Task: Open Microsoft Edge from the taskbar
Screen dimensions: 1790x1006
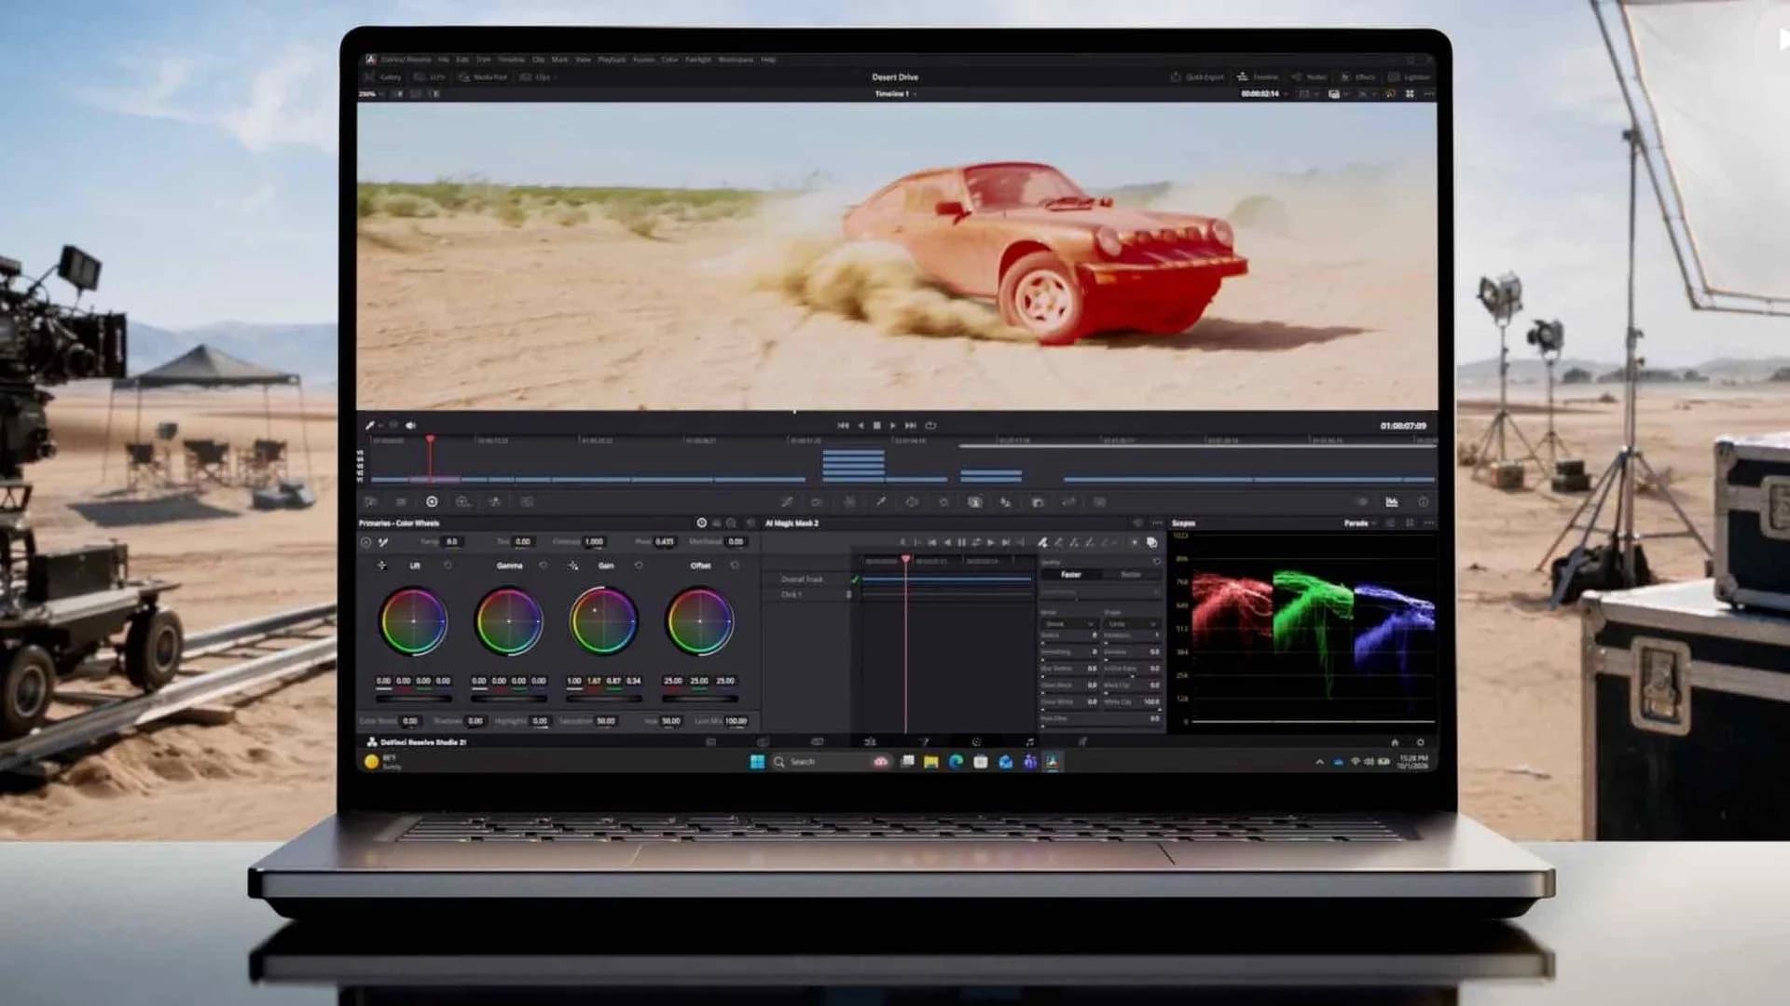Action: [956, 762]
